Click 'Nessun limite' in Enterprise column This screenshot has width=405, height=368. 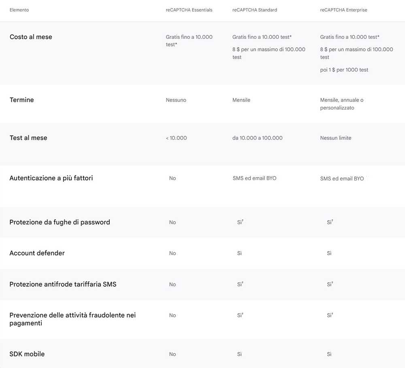335,138
